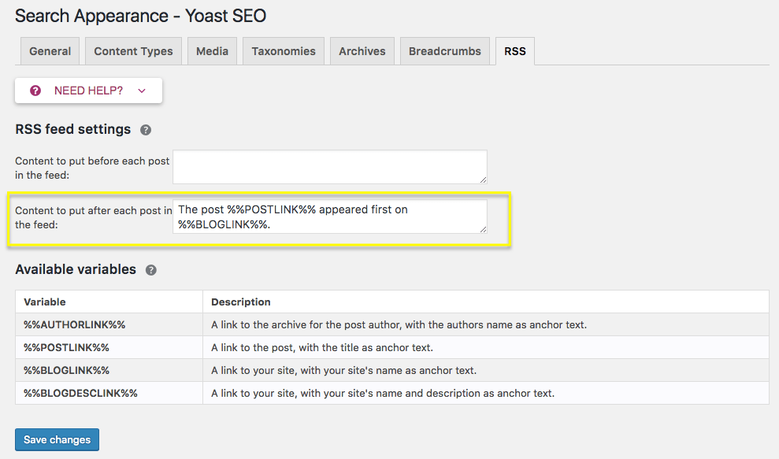Select the RSS tab
The image size is (779, 459).
pyautogui.click(x=515, y=51)
